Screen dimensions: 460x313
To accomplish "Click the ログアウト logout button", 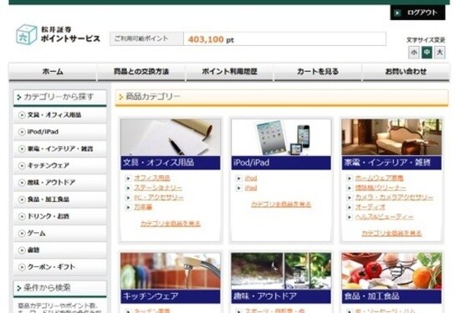I will [x=417, y=13].
